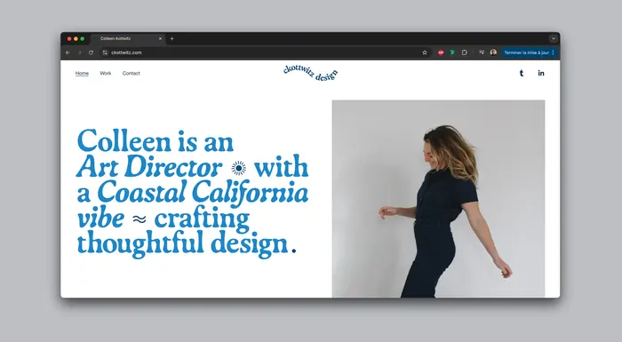
Task: Click the browser forward arrow
Action: (79, 52)
